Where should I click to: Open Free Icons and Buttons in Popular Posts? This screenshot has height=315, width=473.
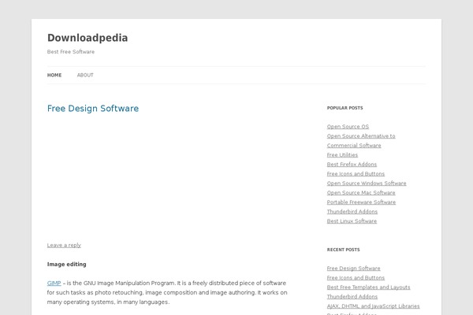356,173
